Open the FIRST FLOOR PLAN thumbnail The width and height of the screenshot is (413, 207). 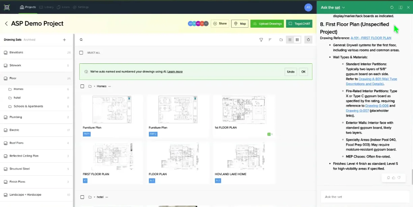click(112, 156)
